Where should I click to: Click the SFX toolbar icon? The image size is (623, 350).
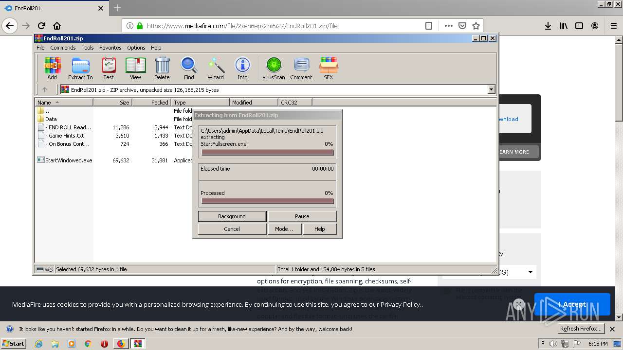329,68
